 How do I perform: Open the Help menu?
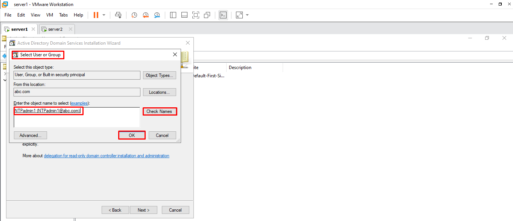click(78, 15)
